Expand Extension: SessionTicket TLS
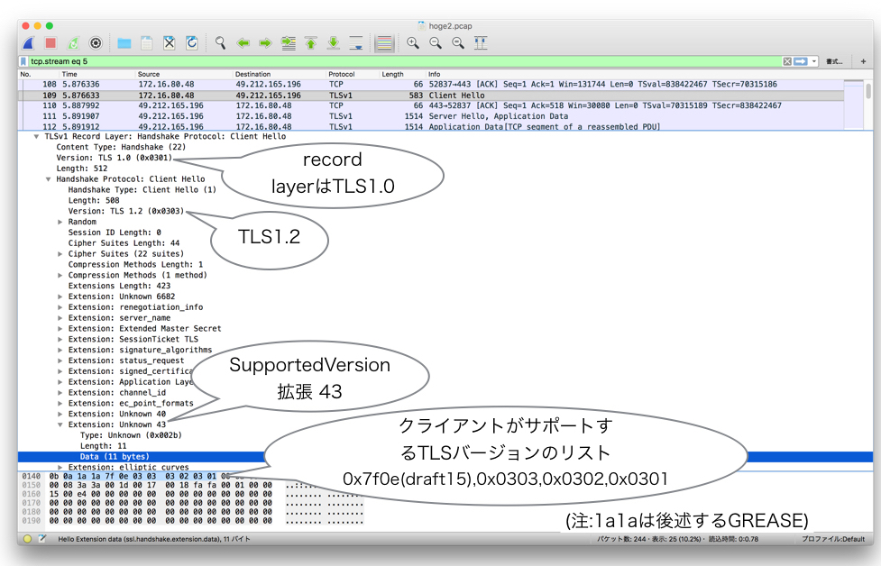The height and width of the screenshot is (566, 881). pyautogui.click(x=60, y=339)
